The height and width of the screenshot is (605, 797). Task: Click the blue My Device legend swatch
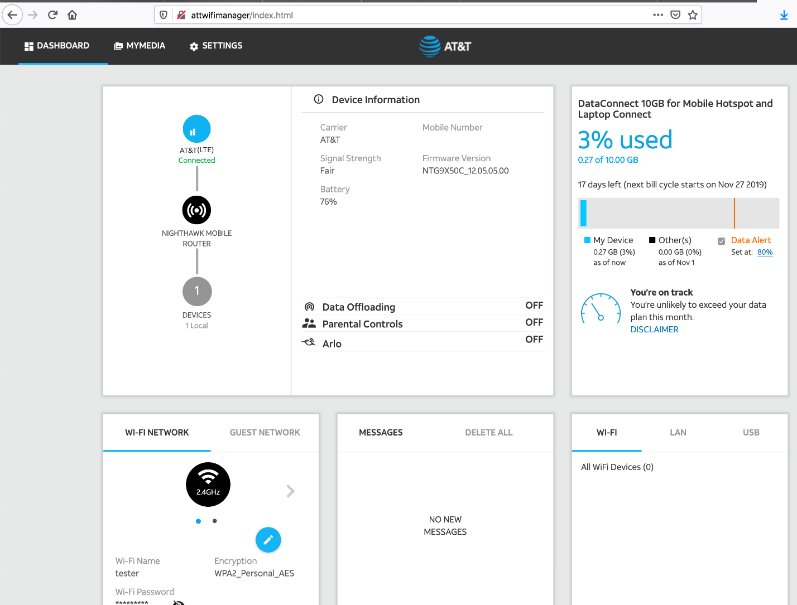click(587, 240)
